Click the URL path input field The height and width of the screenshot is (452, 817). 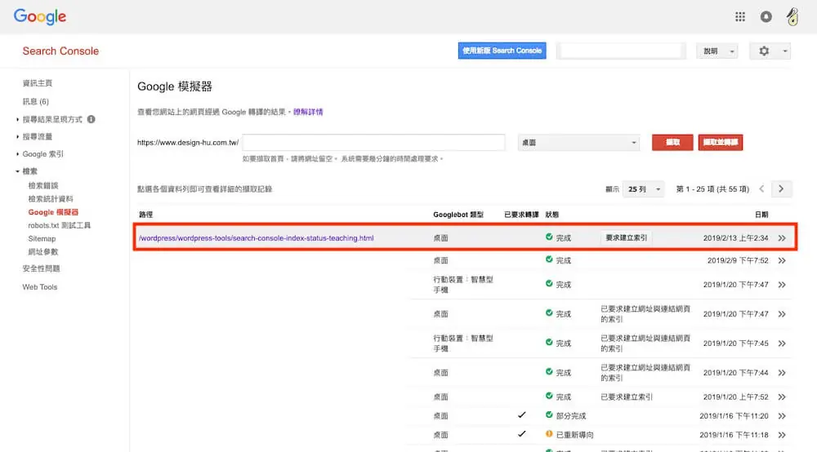pos(373,143)
